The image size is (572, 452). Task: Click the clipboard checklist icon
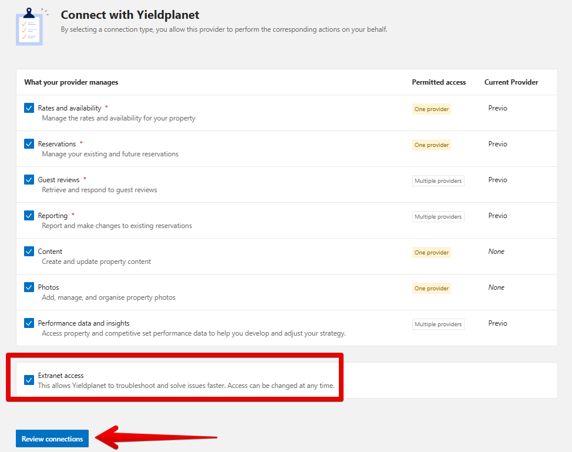click(x=29, y=26)
